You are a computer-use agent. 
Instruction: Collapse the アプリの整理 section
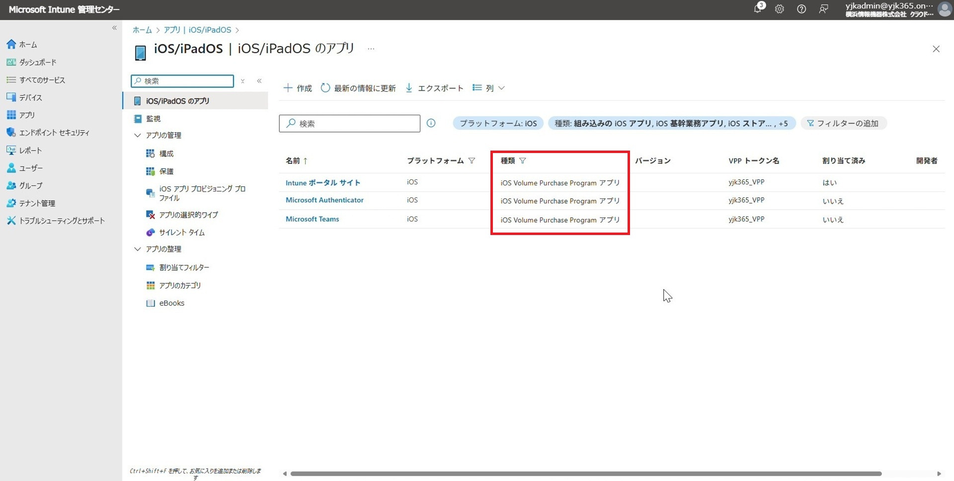(138, 249)
